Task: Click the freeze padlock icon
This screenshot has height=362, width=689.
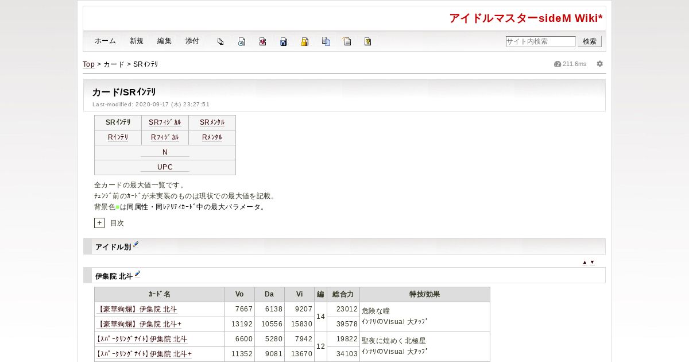Action: tap(305, 41)
